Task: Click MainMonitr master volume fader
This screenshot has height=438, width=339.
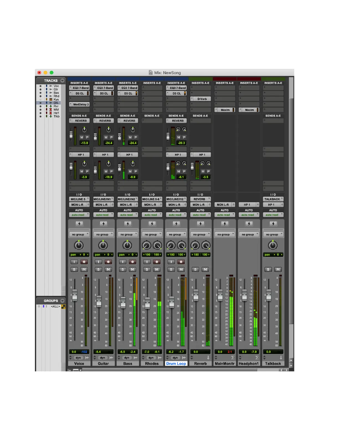Action: pos(220,295)
